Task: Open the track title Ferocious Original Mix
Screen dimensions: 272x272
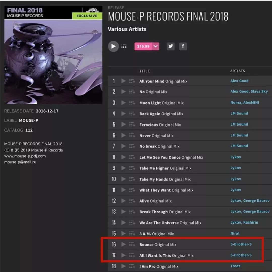Action: (x=160, y=125)
